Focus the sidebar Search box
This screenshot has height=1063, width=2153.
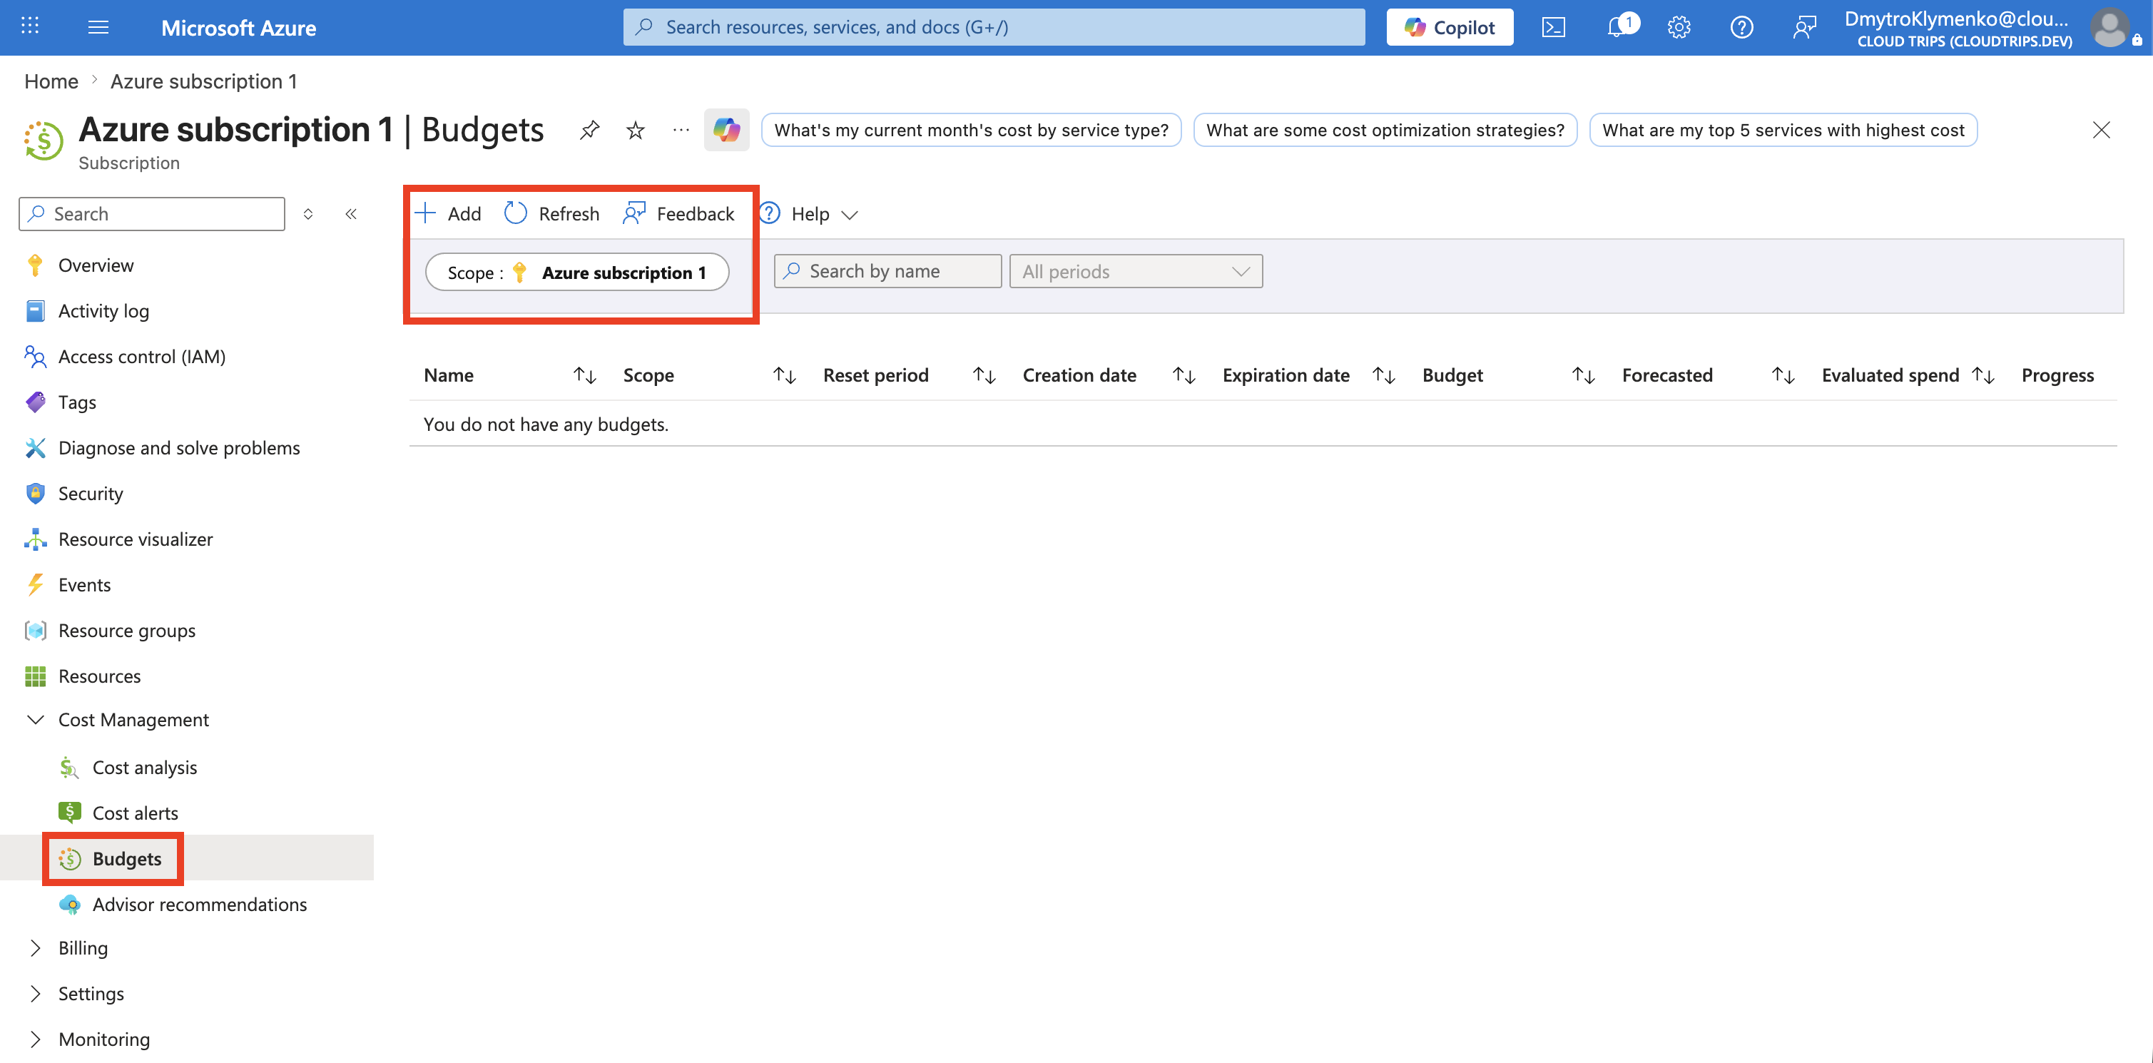152,214
